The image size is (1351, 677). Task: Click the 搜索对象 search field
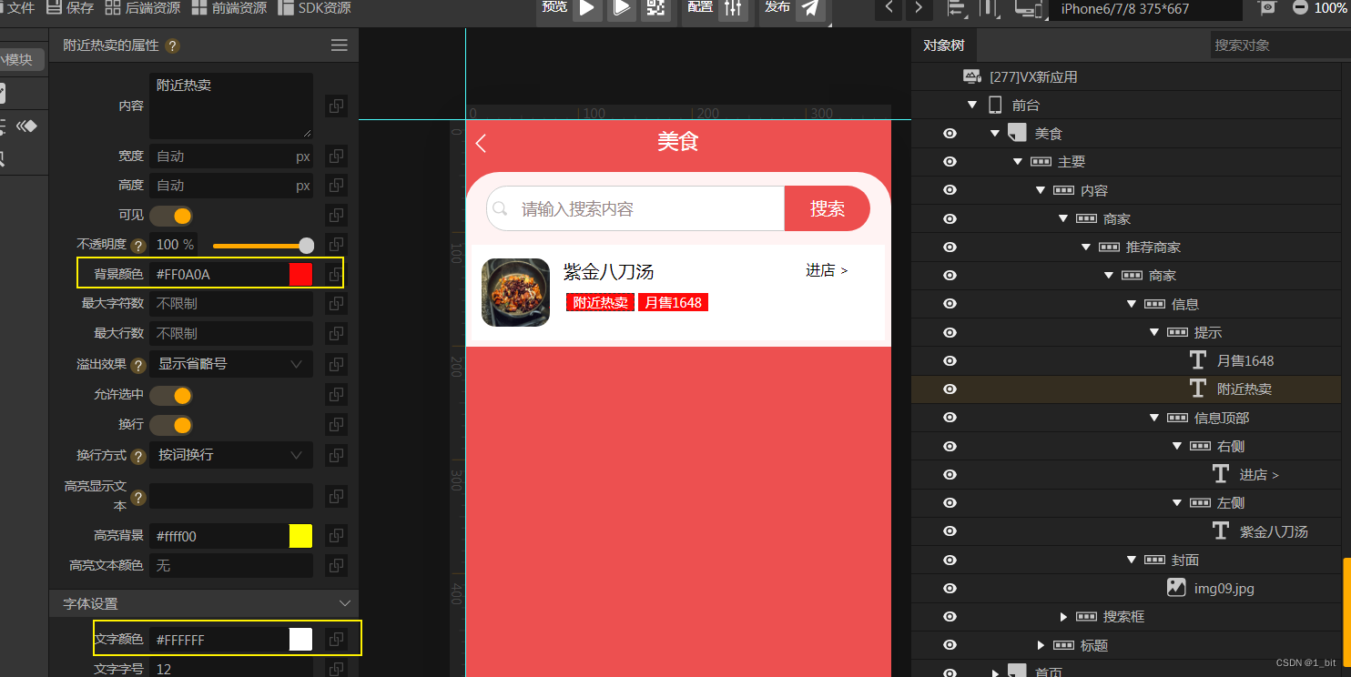1280,45
